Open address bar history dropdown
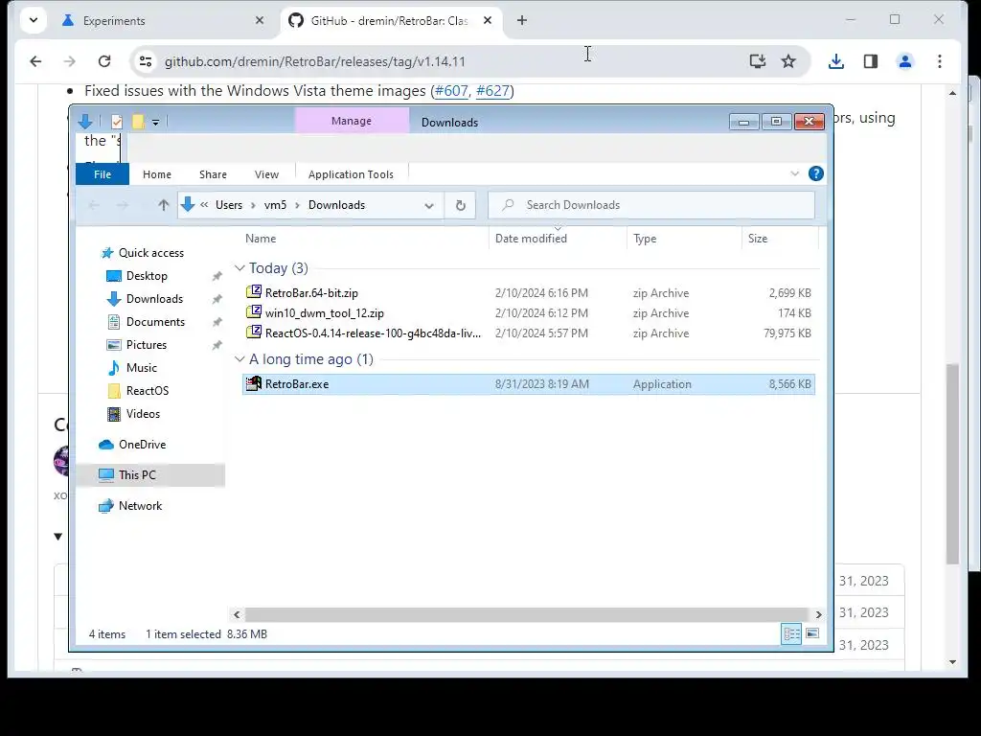The width and height of the screenshot is (981, 736). [x=428, y=205]
